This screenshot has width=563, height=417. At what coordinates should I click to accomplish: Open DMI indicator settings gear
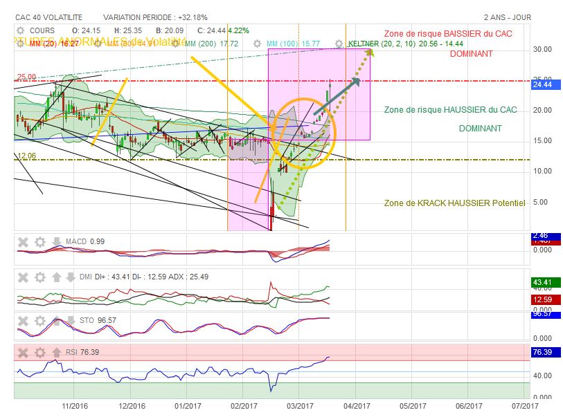40,277
